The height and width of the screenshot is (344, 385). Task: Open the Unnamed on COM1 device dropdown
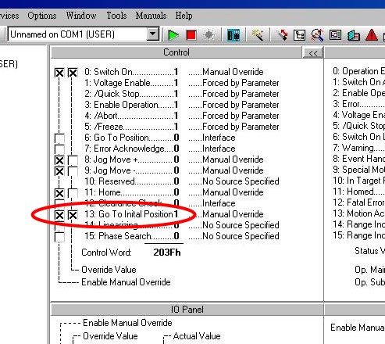click(153, 34)
